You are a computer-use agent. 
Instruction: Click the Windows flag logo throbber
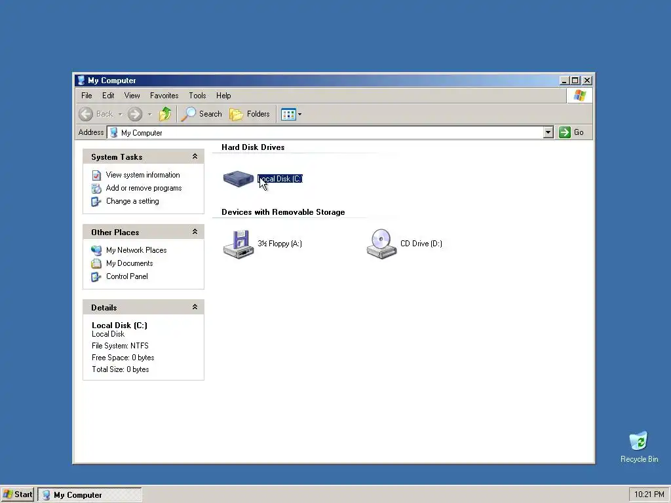coord(580,96)
